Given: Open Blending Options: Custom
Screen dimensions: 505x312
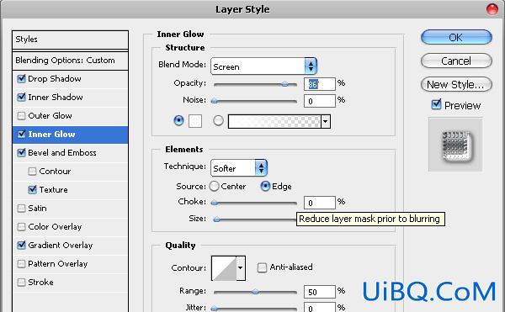Looking at the screenshot, I should click(x=70, y=61).
